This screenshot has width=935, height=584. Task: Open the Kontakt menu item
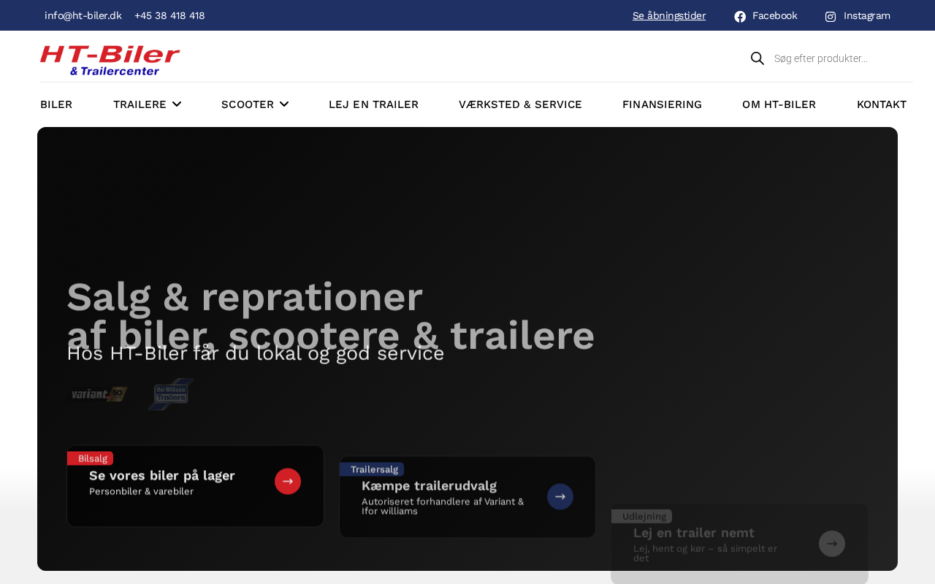(881, 104)
